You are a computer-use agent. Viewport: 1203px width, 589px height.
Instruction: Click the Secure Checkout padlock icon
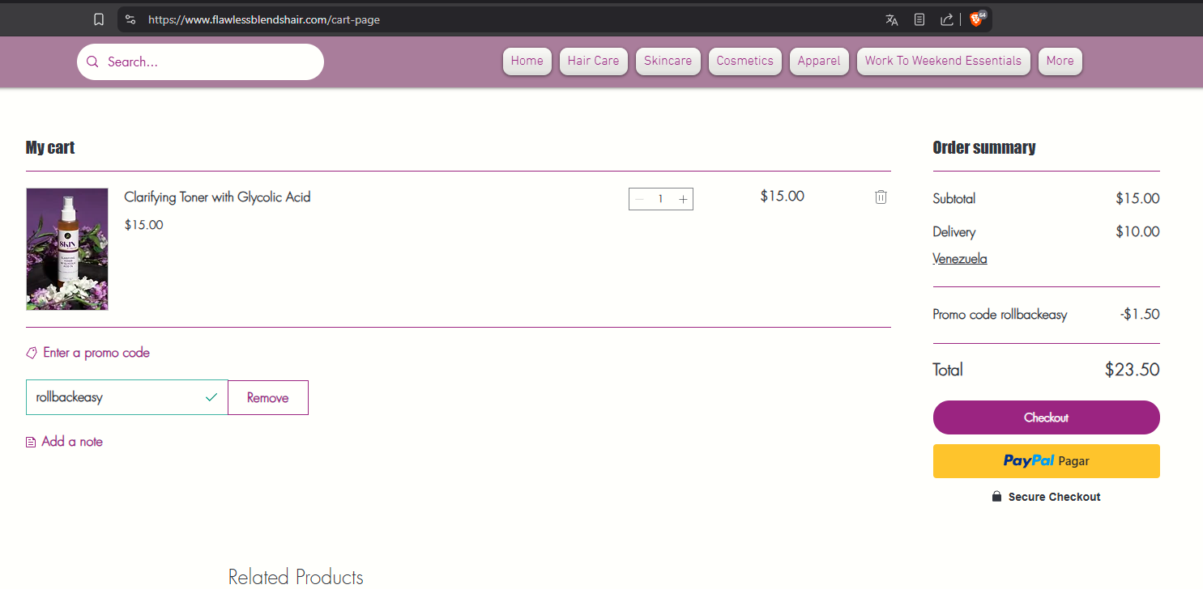[996, 497]
